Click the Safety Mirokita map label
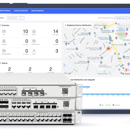The height and width of the screenshot is (130, 130). pyautogui.click(x=103, y=74)
